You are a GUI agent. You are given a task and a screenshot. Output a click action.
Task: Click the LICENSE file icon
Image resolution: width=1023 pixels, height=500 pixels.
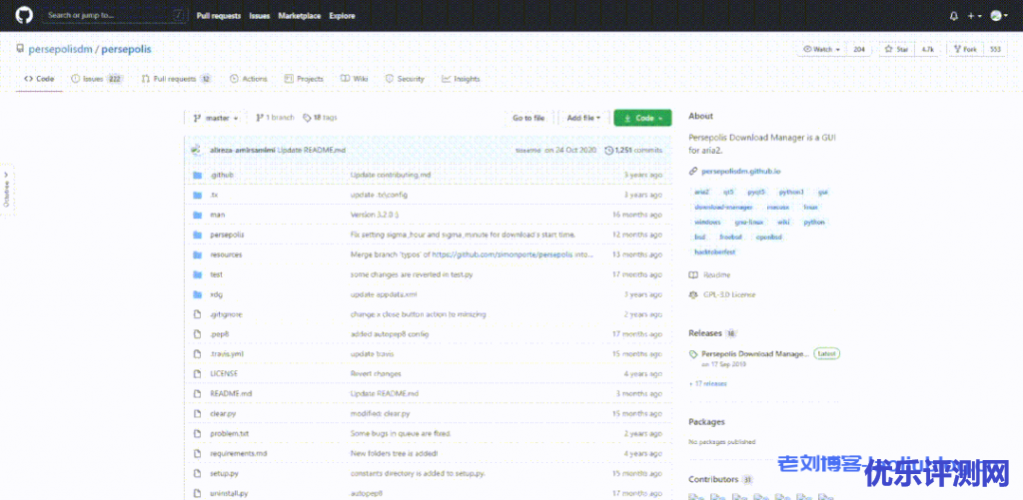coord(197,373)
